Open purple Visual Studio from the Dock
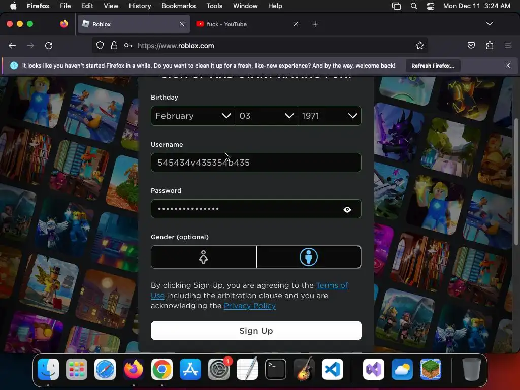This screenshot has width=520, height=390. click(x=374, y=369)
